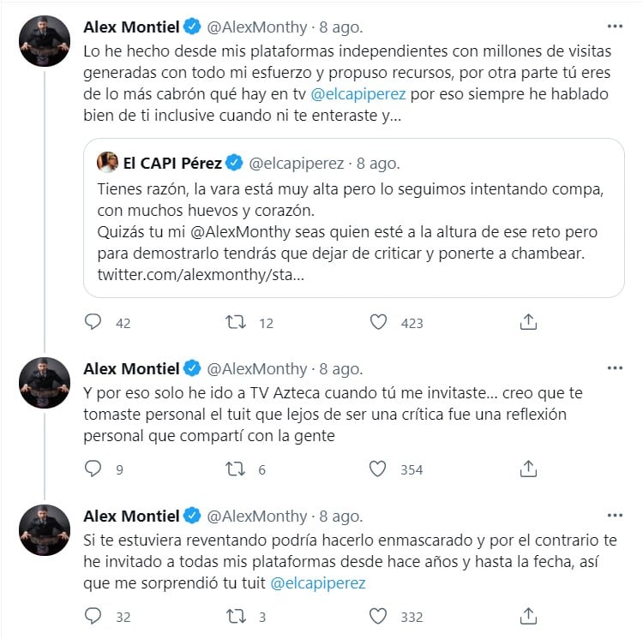This screenshot has width=643, height=639.
Task: Open El CAPI Pérez's quoted tweet avatar
Action: (108, 162)
